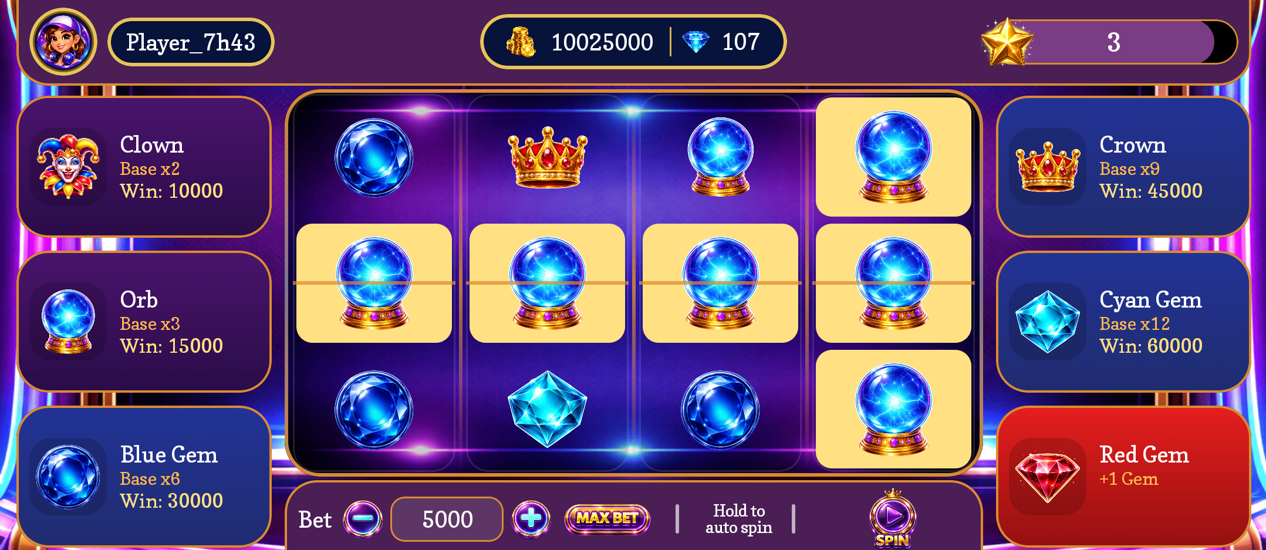Tap the gold coins stack icon
This screenshot has height=550, width=1266.
pyautogui.click(x=521, y=42)
